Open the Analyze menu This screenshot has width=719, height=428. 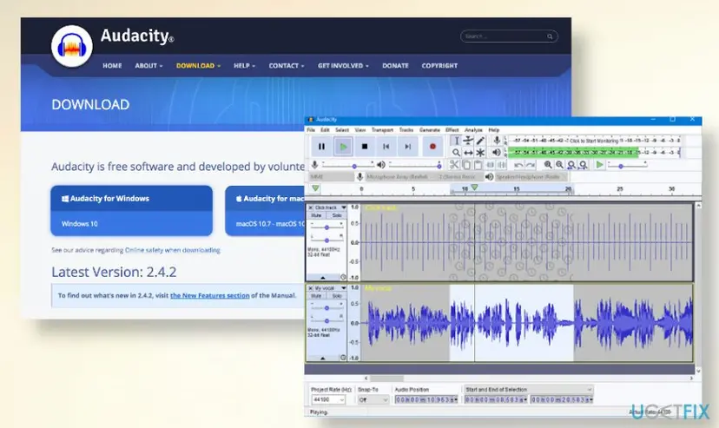(x=473, y=130)
